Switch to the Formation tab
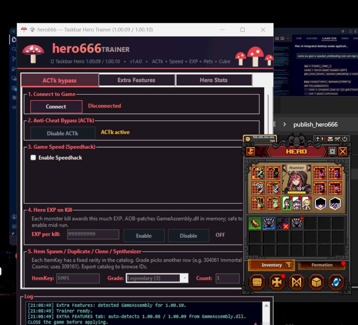 [x=322, y=265]
